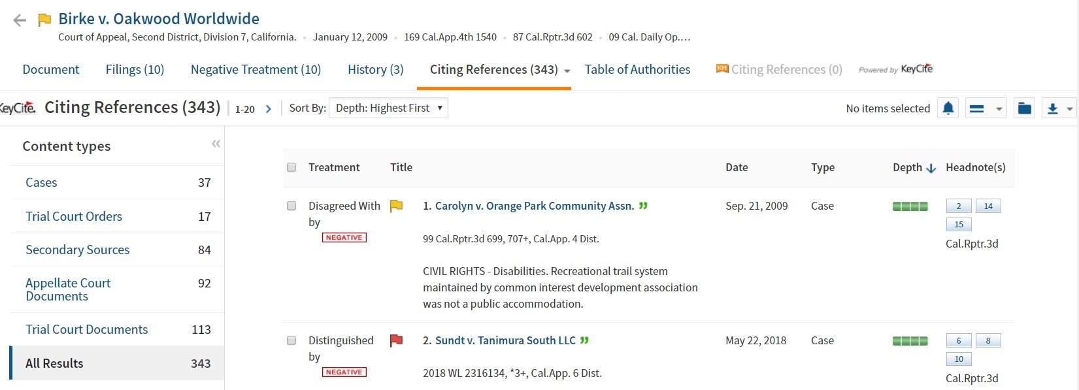Toggle the select-all checkbox in the header
Screen dimensions: 1079x390
click(291, 167)
